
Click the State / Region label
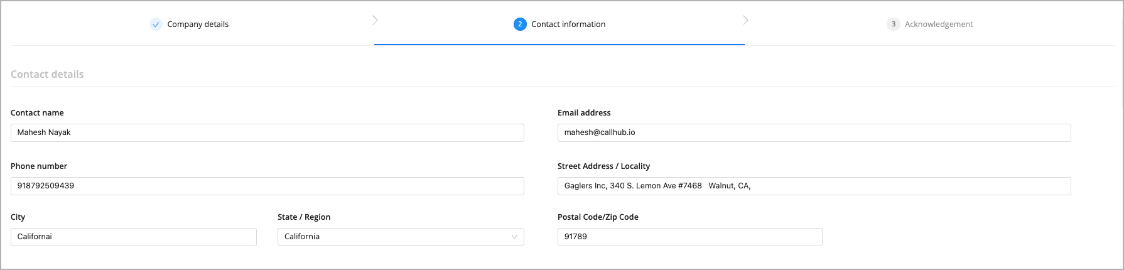[x=304, y=217]
